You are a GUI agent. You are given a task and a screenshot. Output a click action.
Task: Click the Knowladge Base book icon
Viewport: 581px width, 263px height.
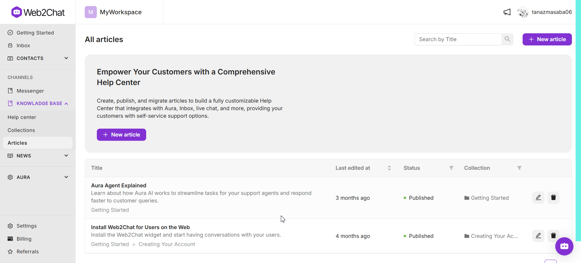(10, 104)
